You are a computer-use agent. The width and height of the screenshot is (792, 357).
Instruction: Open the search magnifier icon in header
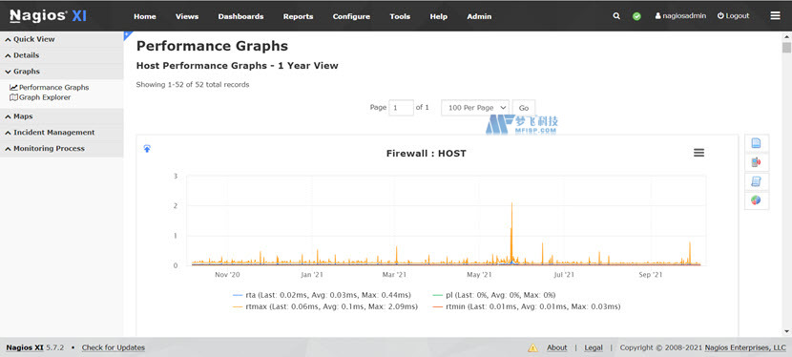click(616, 16)
